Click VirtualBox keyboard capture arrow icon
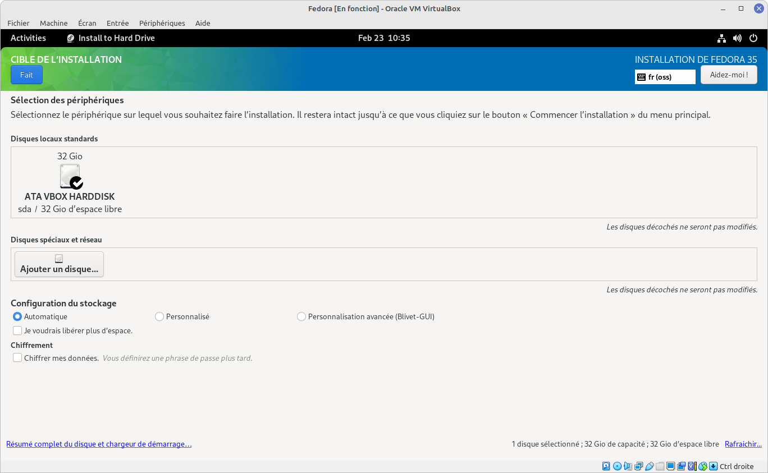This screenshot has height=473, width=768. coord(714,466)
